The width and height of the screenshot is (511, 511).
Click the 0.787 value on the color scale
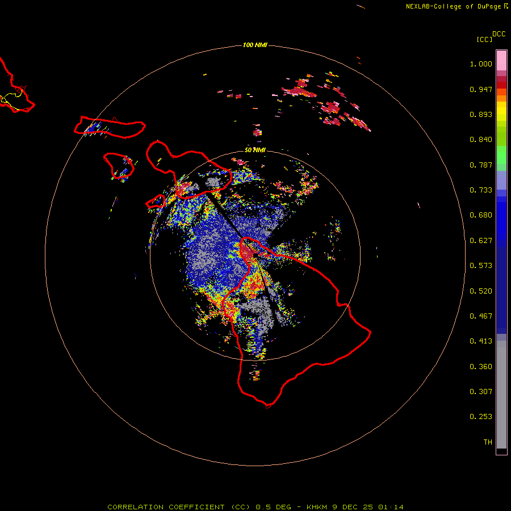click(x=481, y=165)
